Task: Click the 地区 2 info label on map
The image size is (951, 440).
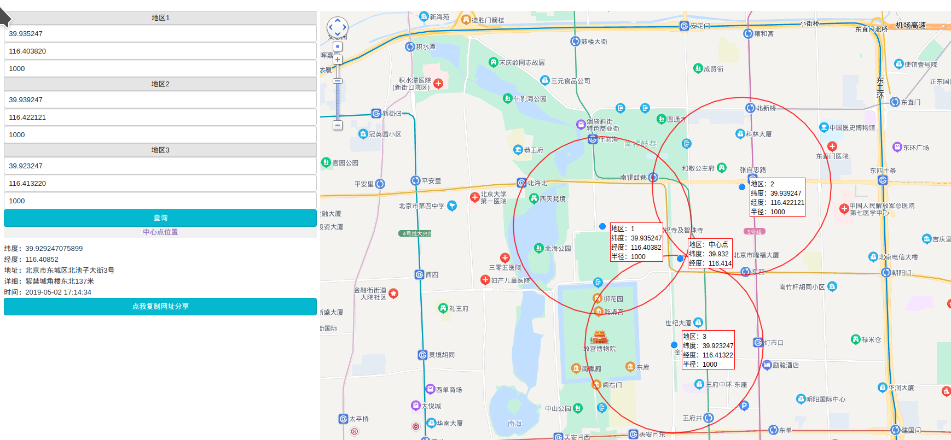Action: click(x=777, y=197)
